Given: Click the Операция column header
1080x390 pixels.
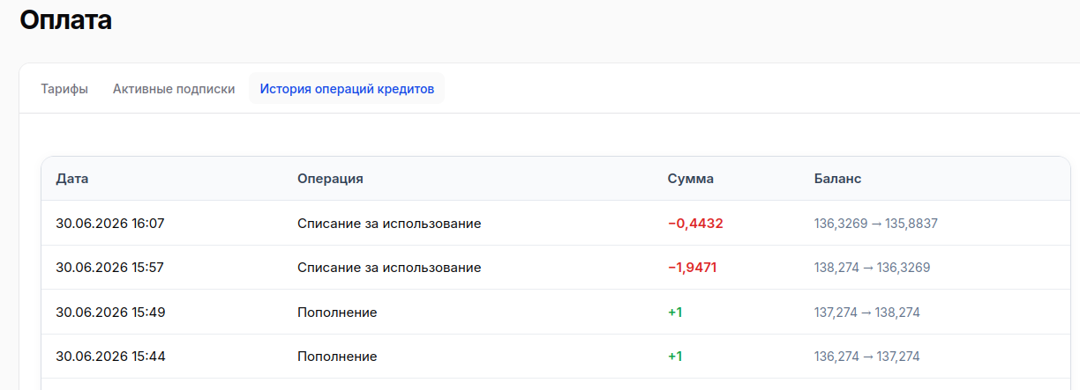Looking at the screenshot, I should [x=330, y=179].
